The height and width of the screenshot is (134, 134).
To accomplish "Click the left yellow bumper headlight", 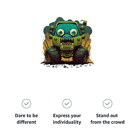I will (62, 47).
